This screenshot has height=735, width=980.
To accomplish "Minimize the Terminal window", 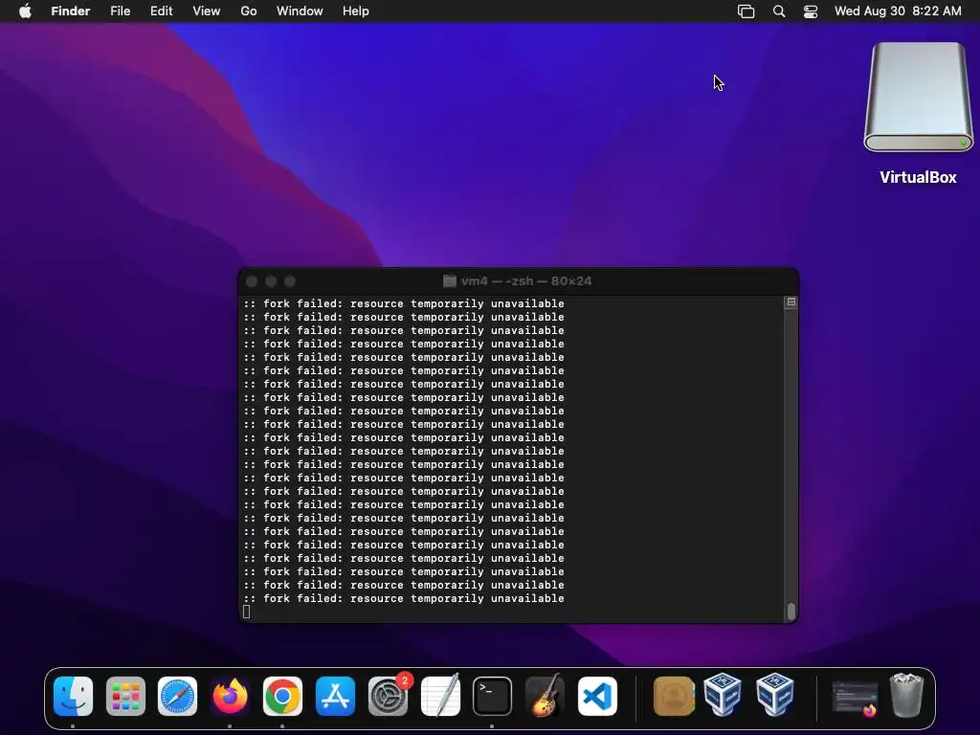I will (271, 281).
